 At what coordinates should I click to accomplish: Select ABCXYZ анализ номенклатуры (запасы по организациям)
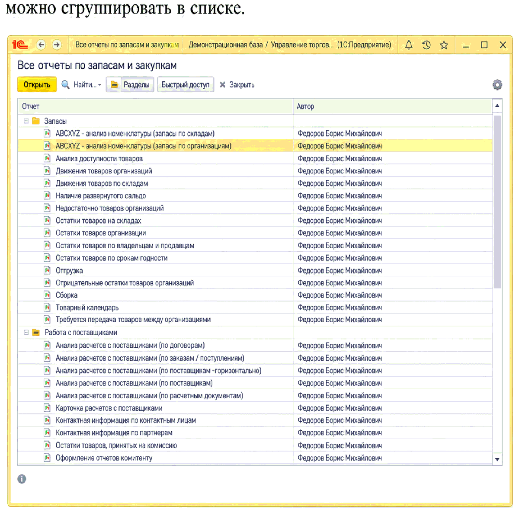143,146
